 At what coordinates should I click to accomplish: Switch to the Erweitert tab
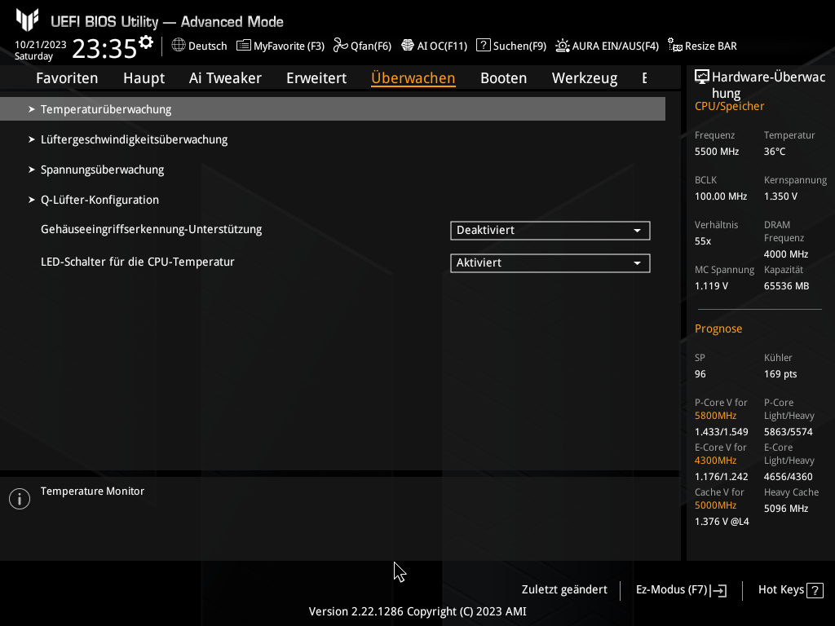316,78
